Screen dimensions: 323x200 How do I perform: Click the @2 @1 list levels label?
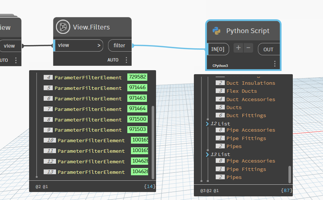(x=41, y=187)
